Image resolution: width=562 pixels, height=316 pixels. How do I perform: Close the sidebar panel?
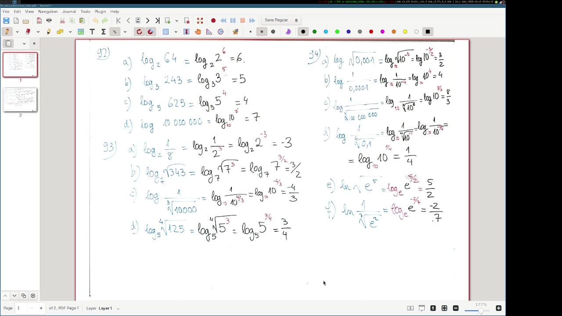click(34, 43)
